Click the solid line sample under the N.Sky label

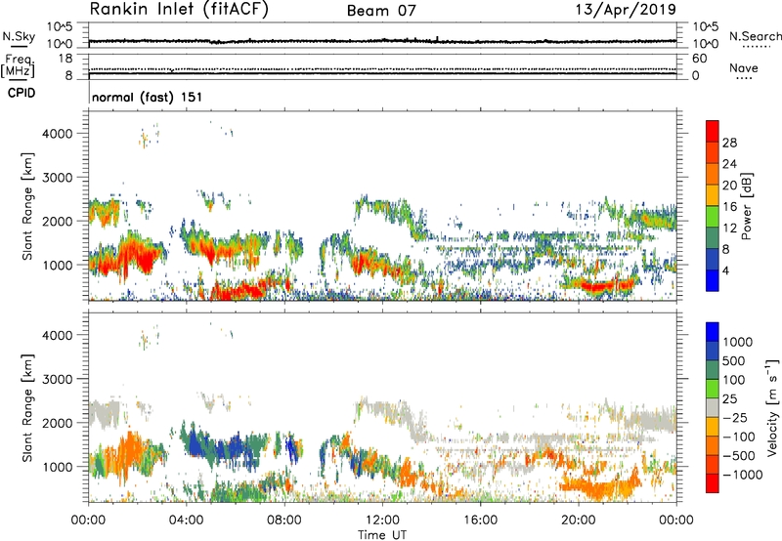point(19,46)
